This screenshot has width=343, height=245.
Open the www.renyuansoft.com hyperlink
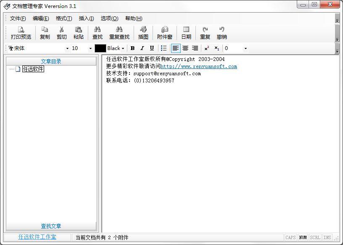(x=199, y=66)
